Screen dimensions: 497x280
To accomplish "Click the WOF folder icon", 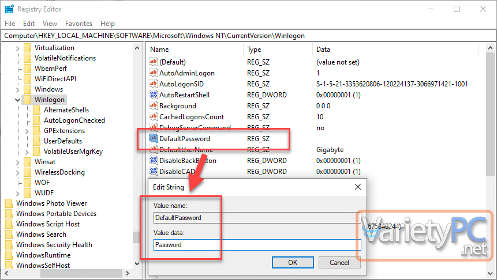I will [28, 183].
